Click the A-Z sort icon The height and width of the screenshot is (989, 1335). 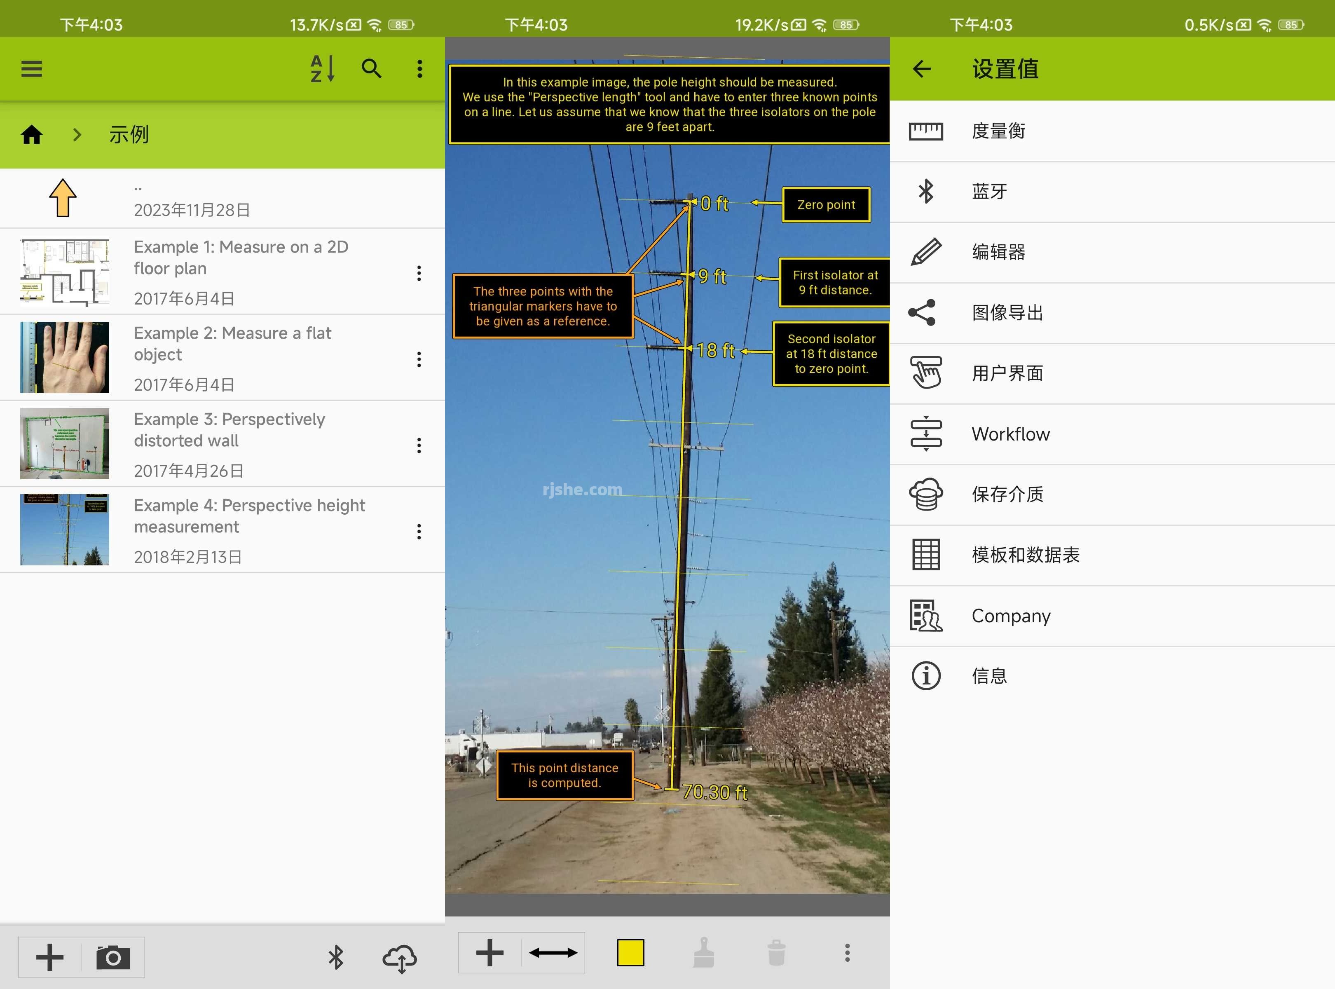click(322, 69)
